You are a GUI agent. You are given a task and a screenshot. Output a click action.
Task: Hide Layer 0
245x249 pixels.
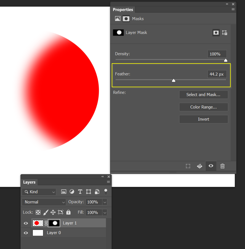(26, 233)
